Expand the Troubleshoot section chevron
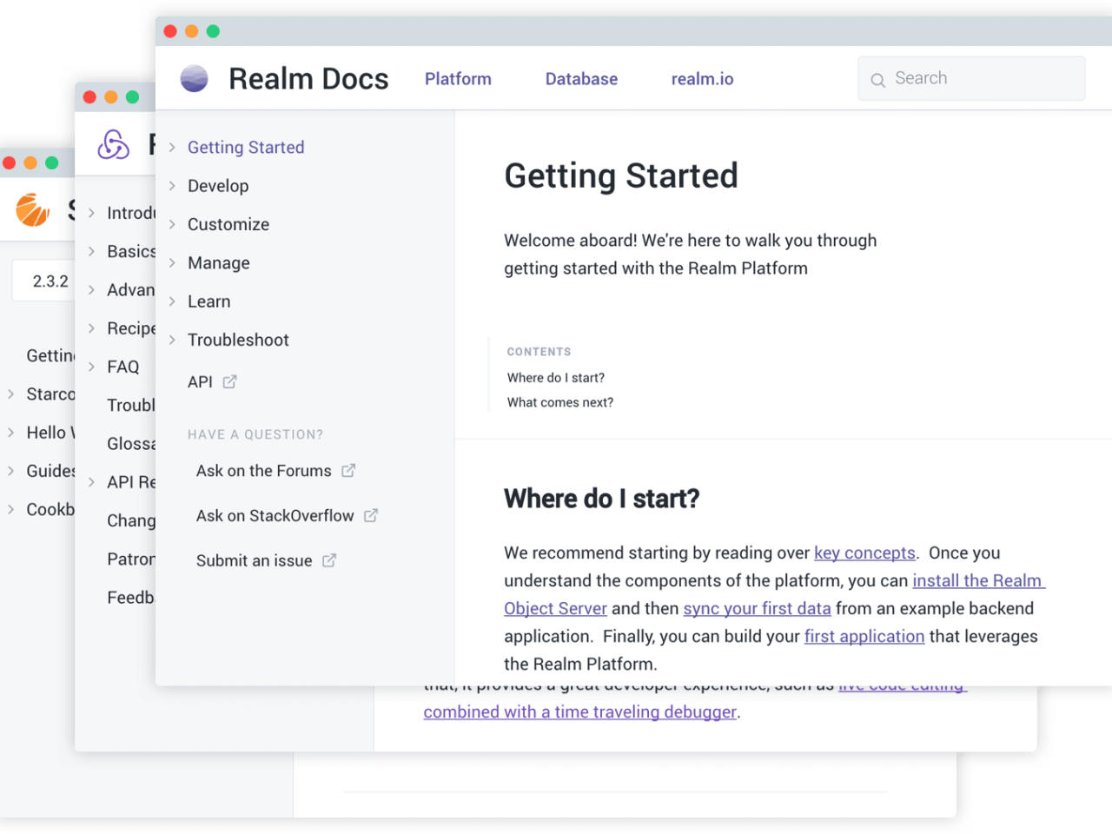Image resolution: width=1112 pixels, height=834 pixels. point(172,340)
